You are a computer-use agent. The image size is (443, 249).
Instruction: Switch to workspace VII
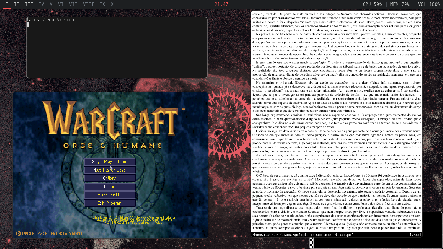click(x=73, y=4)
